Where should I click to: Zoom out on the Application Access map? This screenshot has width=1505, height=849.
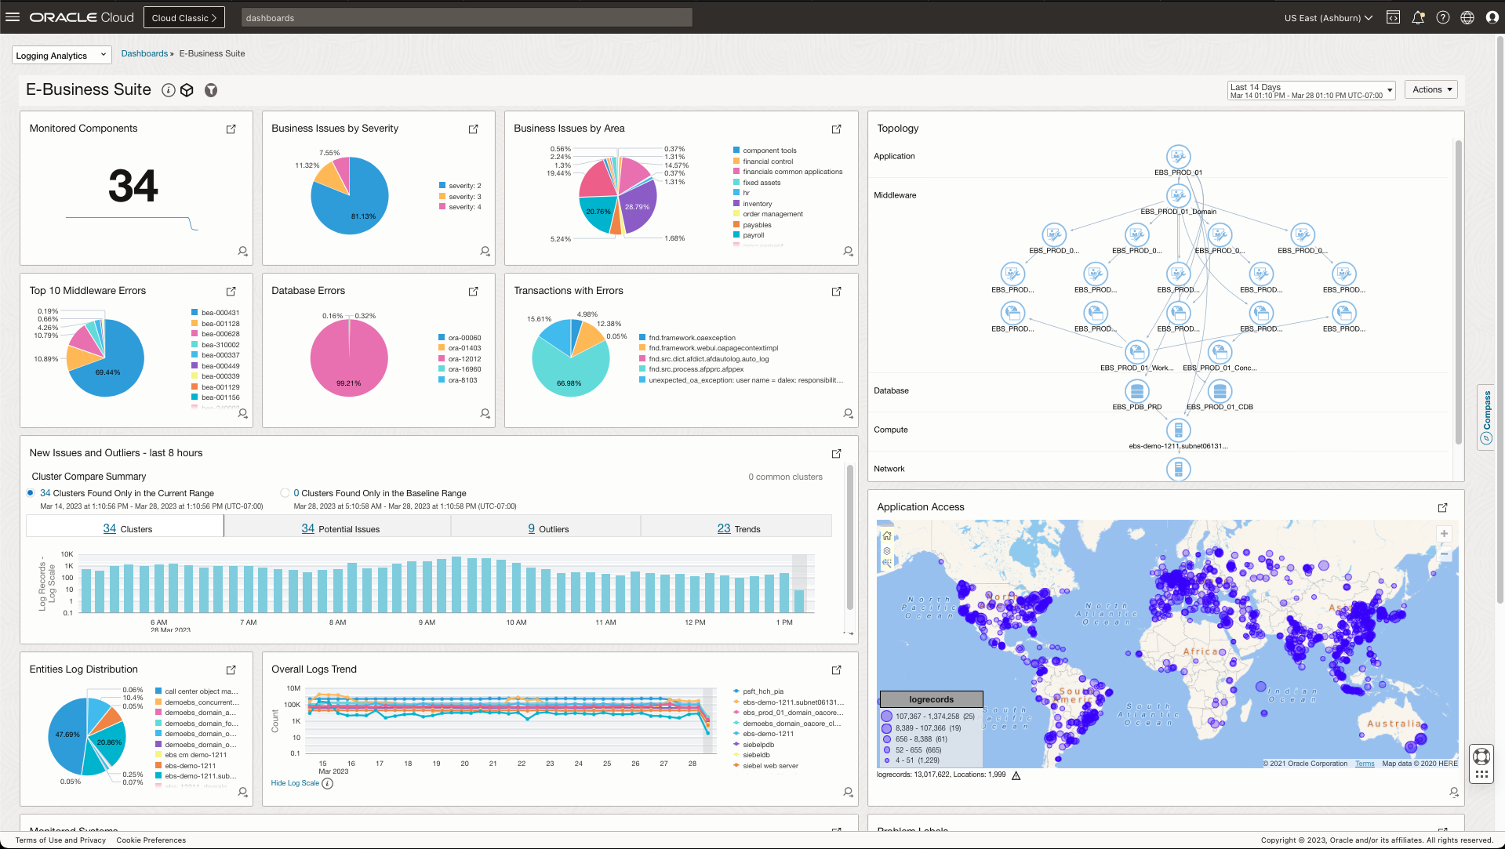coord(1444,554)
